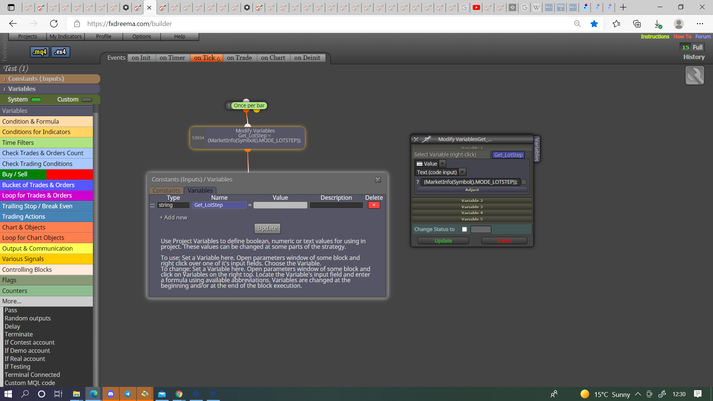
Task: Expand the More... blocks category
Action: (46, 301)
